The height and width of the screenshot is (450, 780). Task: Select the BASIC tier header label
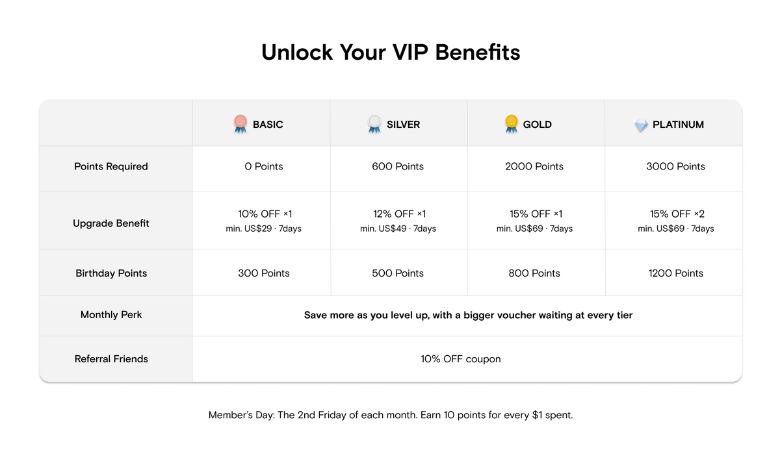[x=268, y=125]
